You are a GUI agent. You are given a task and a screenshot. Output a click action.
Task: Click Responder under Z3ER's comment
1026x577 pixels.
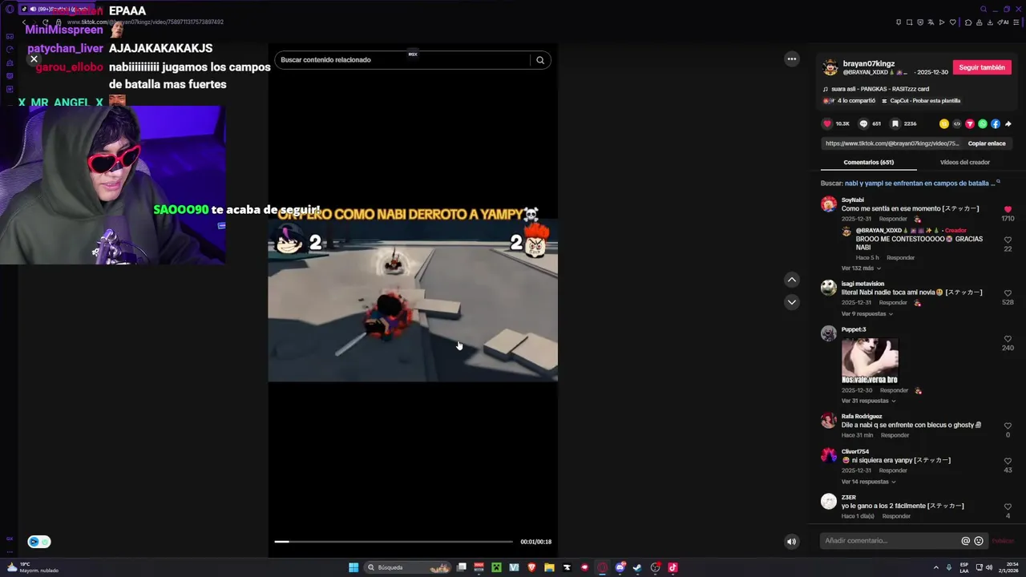click(896, 516)
